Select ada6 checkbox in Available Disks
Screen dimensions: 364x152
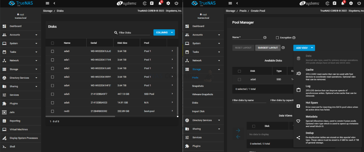pyautogui.click(x=239, y=79)
